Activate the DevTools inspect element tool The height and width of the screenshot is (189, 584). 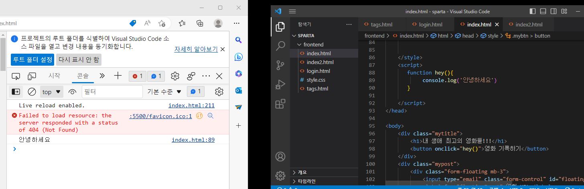tap(16, 76)
